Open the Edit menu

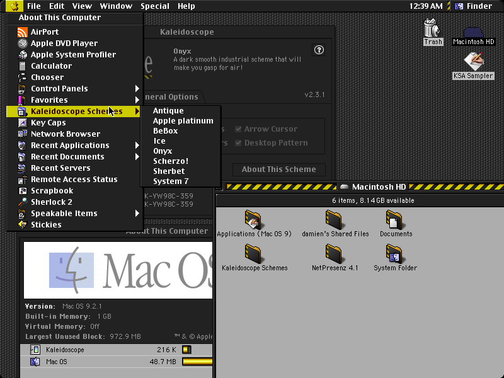pyautogui.click(x=57, y=6)
